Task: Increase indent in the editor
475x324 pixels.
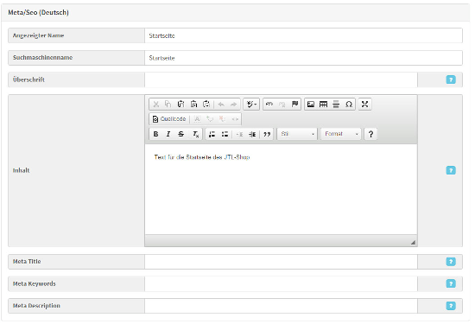Action: (252, 134)
